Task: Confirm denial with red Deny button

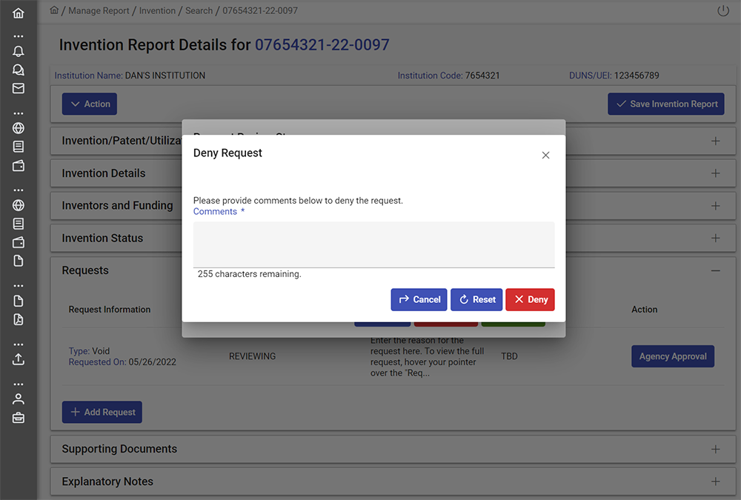Action: [531, 299]
